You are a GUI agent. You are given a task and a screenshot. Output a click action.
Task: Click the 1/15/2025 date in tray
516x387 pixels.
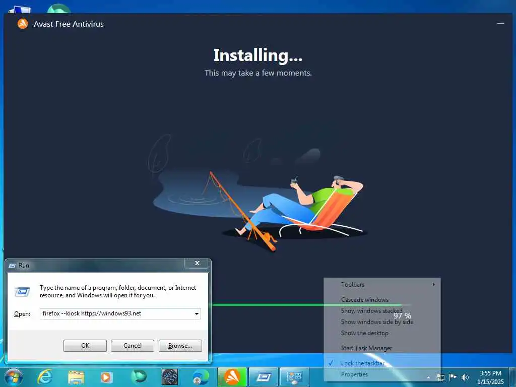pyautogui.click(x=490, y=382)
